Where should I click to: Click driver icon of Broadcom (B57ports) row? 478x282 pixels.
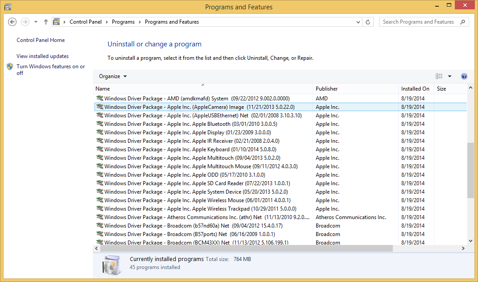click(100, 234)
